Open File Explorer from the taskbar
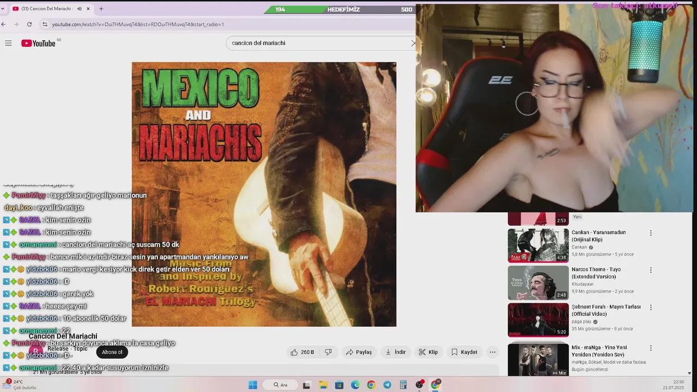Screen dimensions: 697x392 [323, 385]
